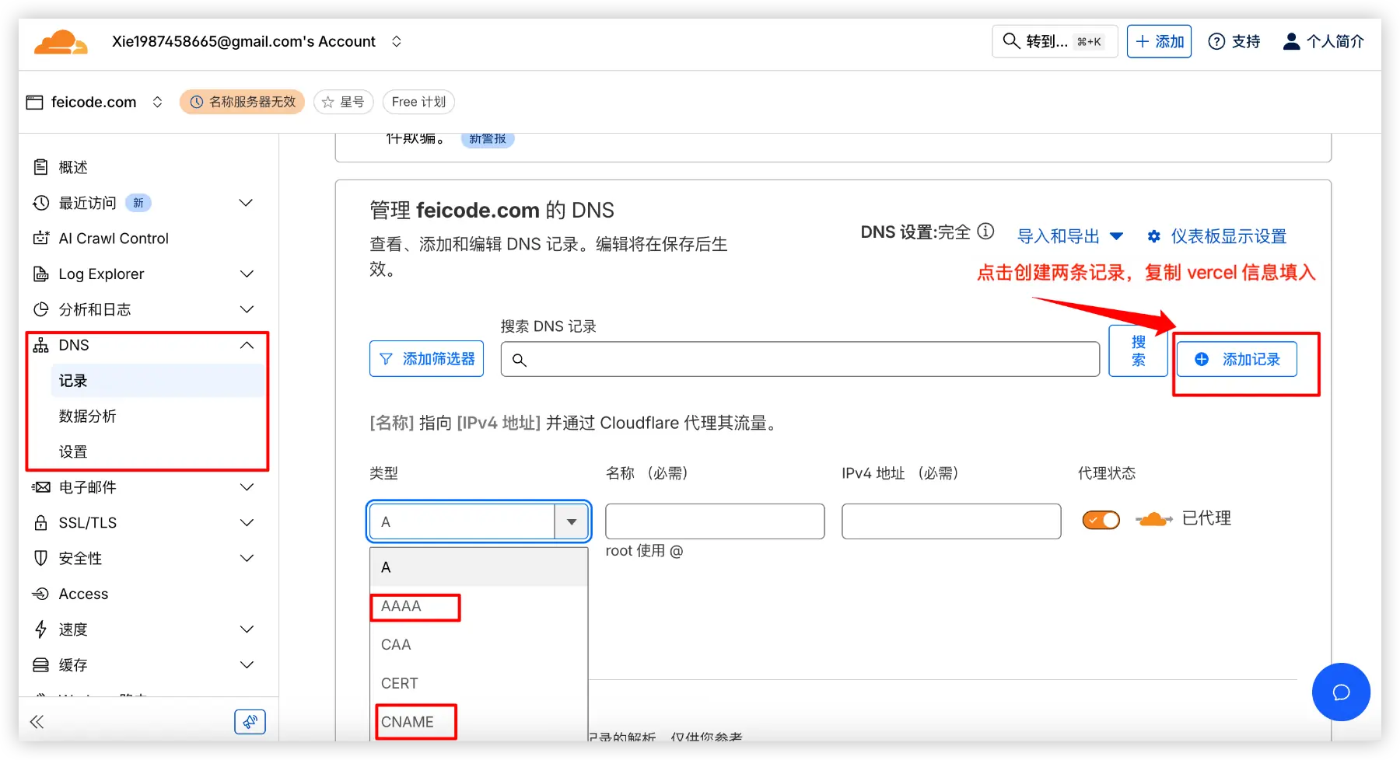The image size is (1400, 760).
Task: Open 仪表板显示设置
Action: [1217, 236]
